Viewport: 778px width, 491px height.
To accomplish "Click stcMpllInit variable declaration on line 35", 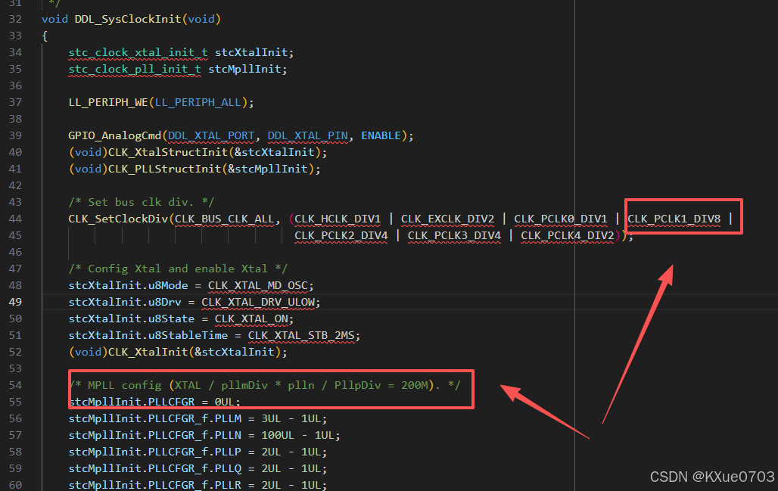I will click(x=244, y=70).
